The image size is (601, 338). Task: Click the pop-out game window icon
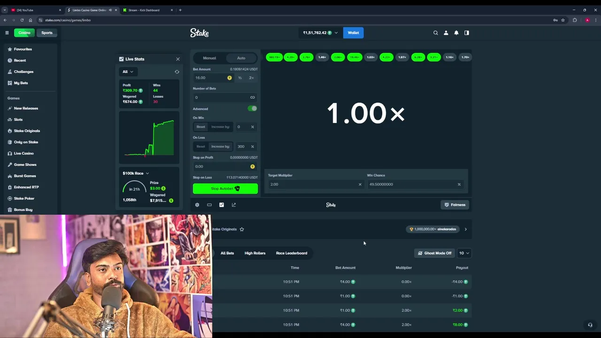click(x=234, y=205)
